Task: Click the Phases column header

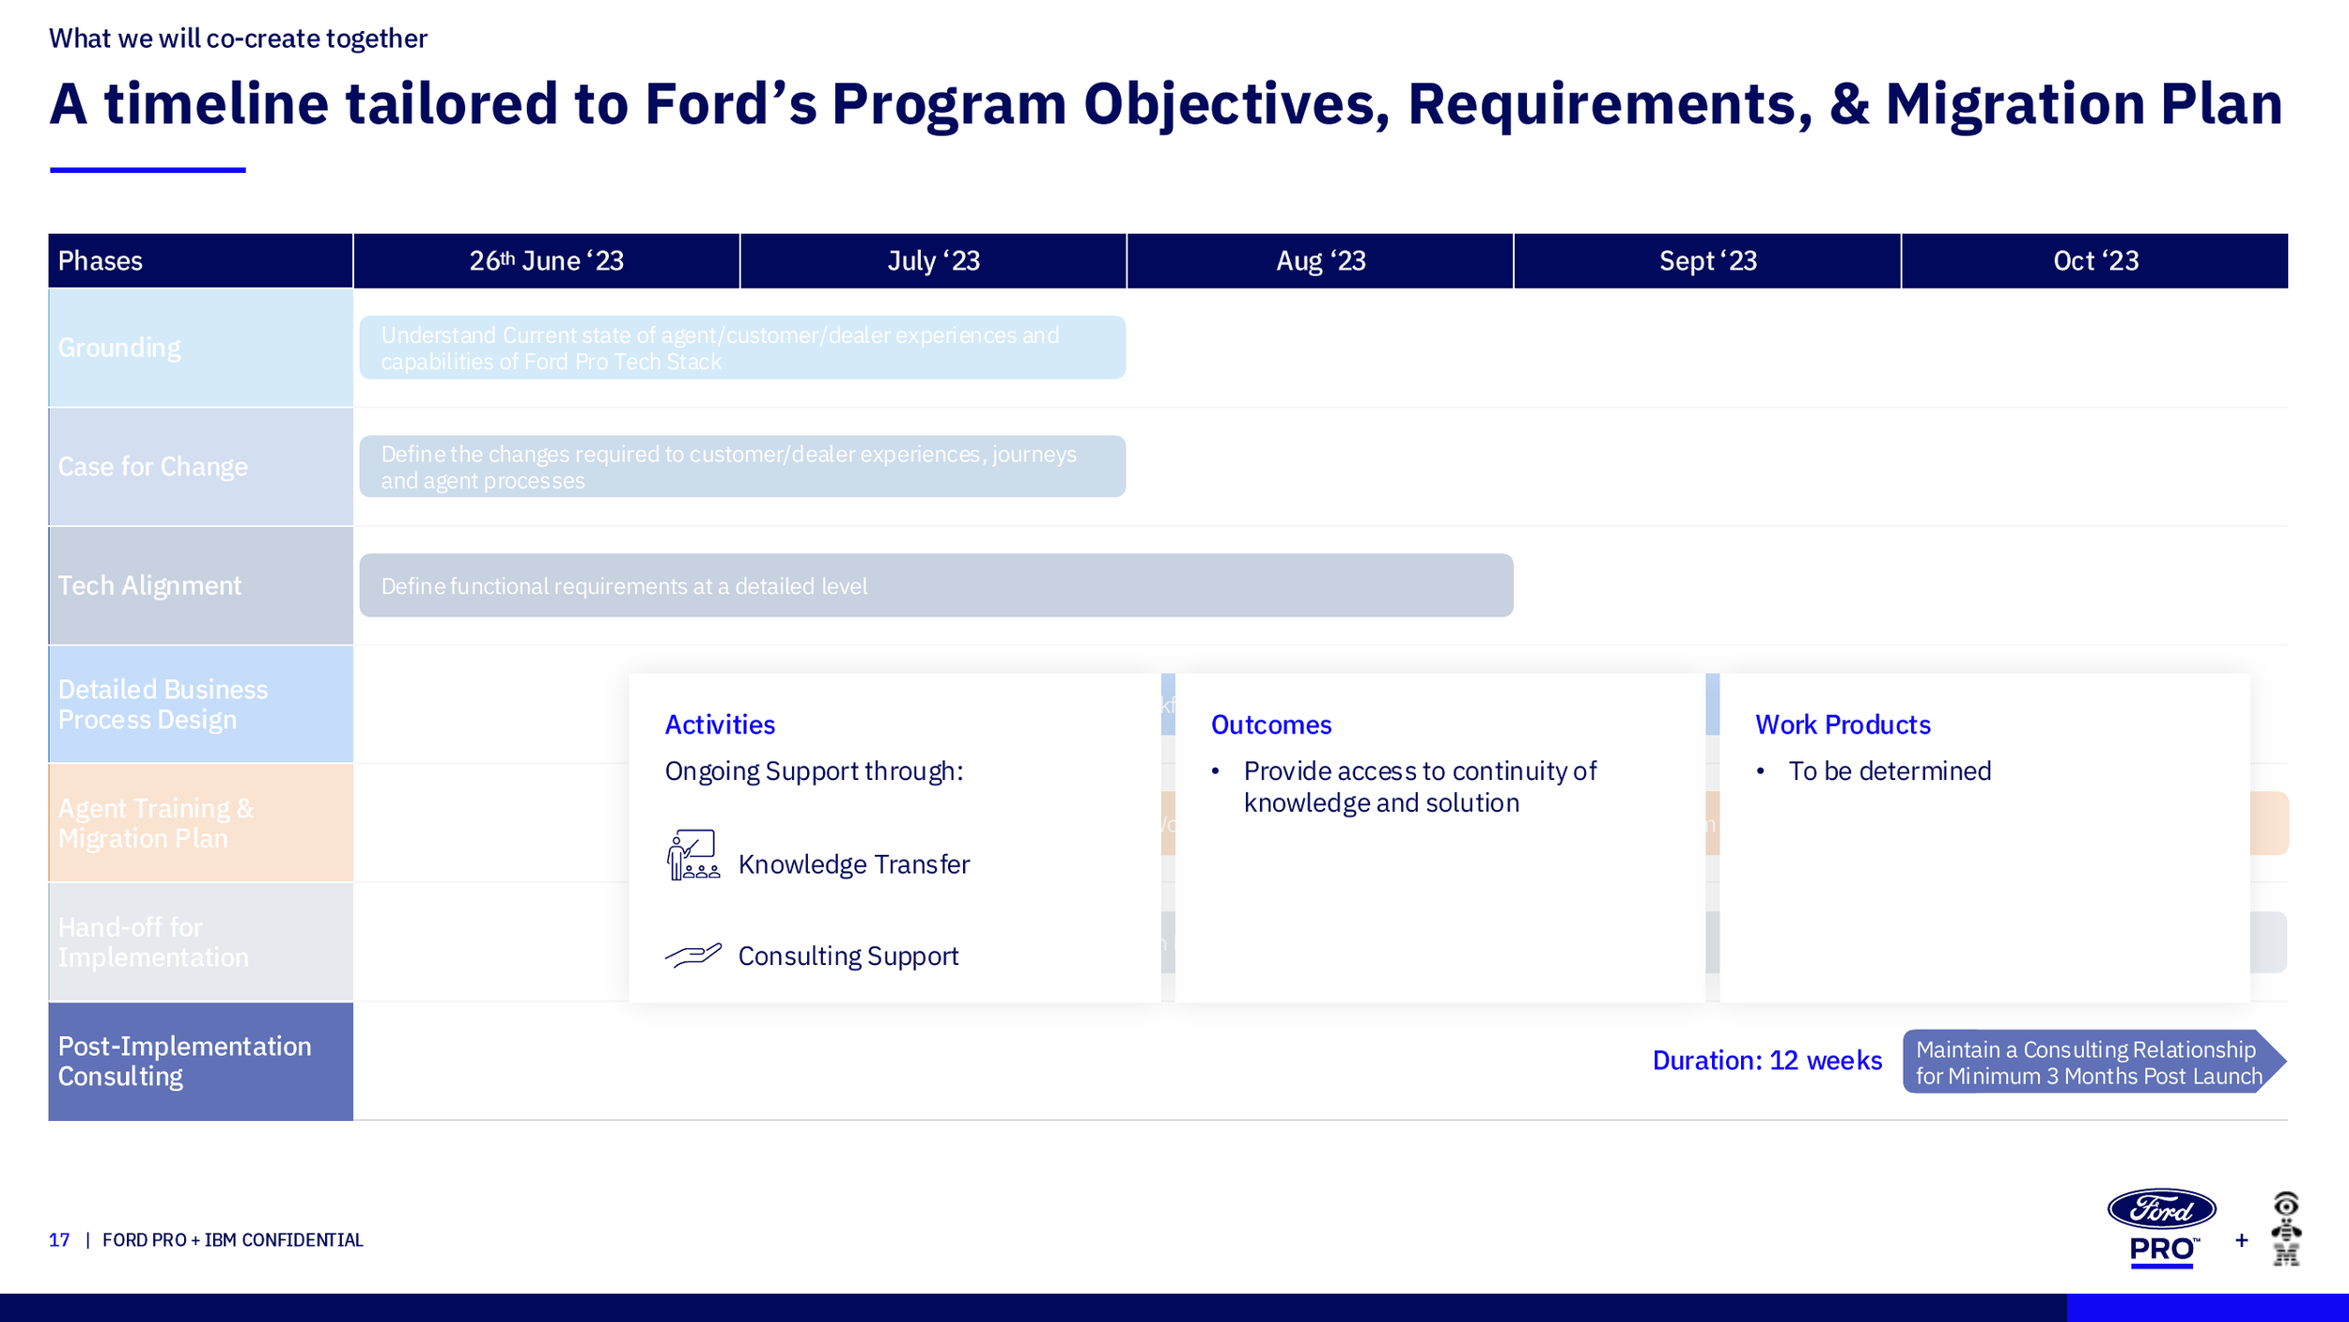Action: [201, 260]
